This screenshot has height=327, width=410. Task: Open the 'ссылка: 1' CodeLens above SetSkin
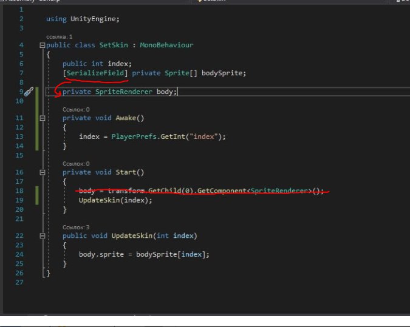pyautogui.click(x=59, y=37)
